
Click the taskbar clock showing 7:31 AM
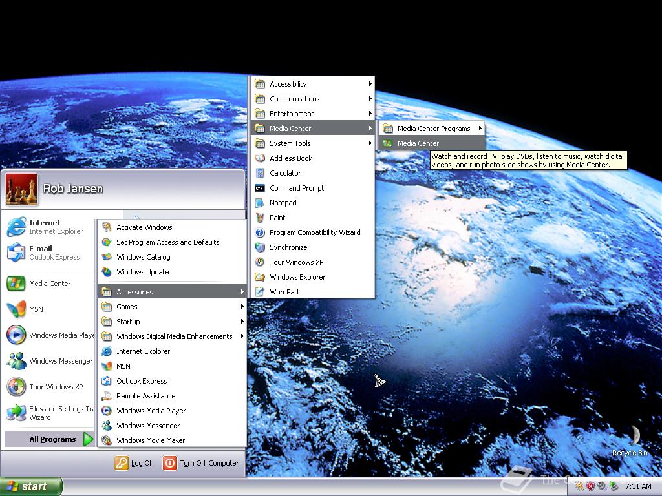tap(638, 487)
